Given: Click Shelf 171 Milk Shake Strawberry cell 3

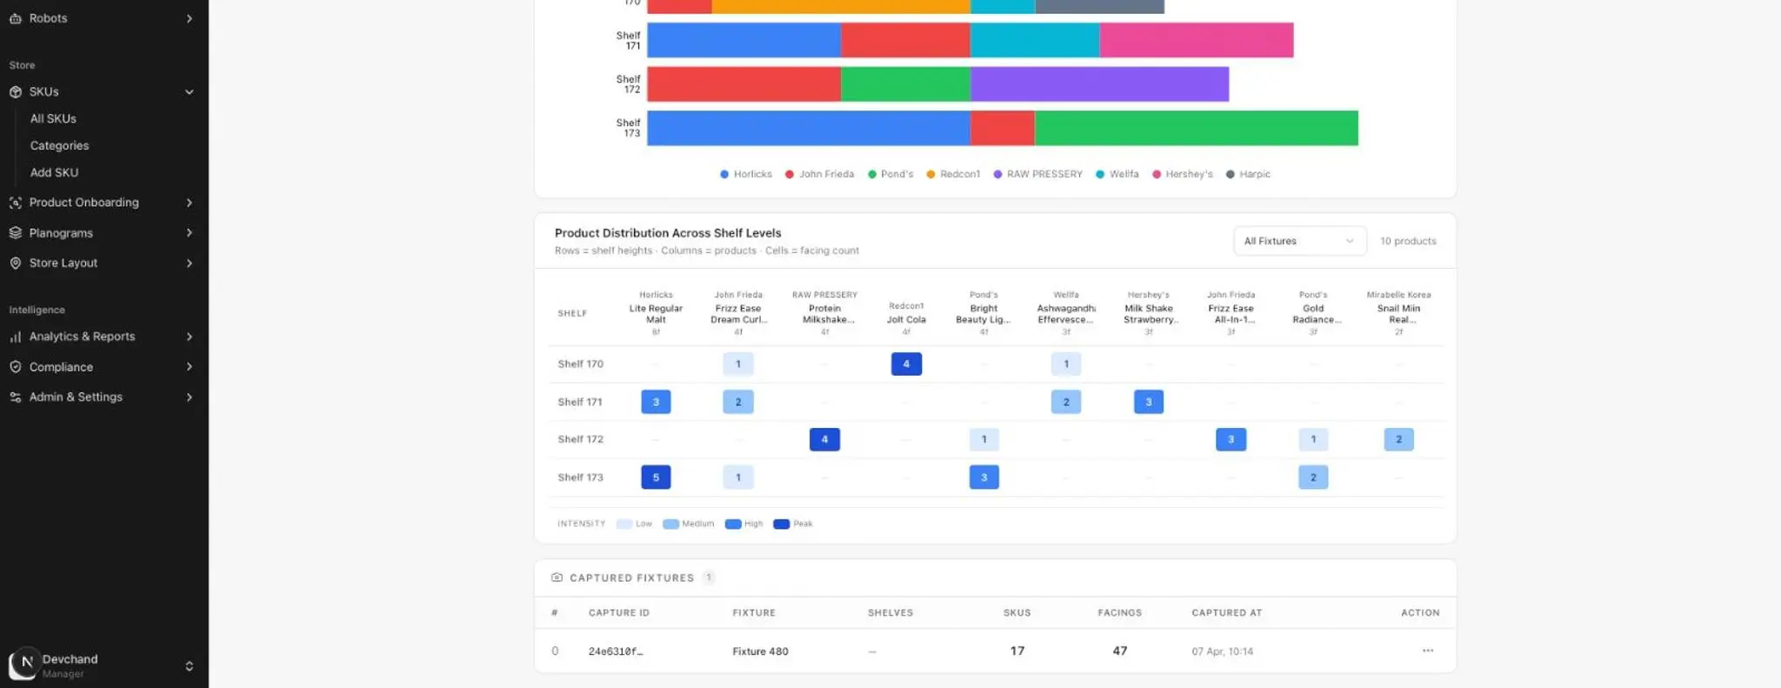Looking at the screenshot, I should [x=1149, y=402].
